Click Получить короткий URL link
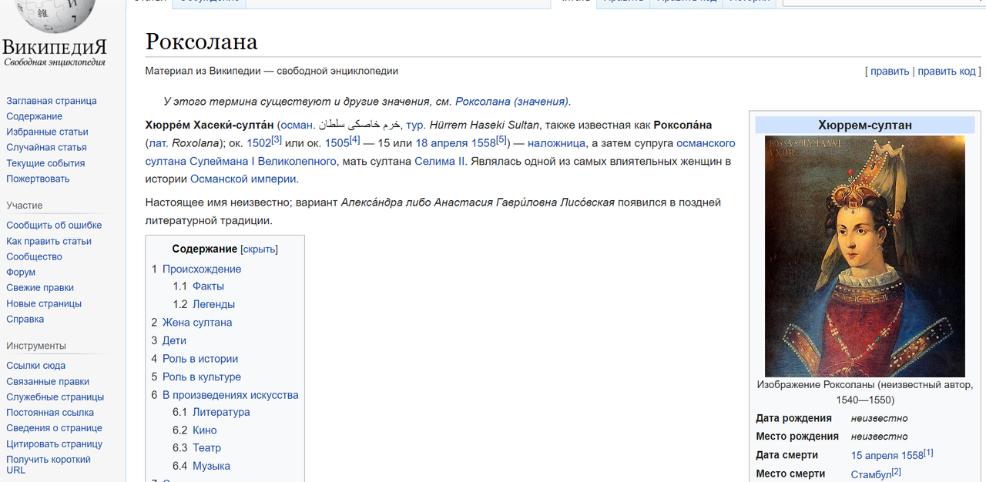This screenshot has height=482, width=986. [49, 464]
